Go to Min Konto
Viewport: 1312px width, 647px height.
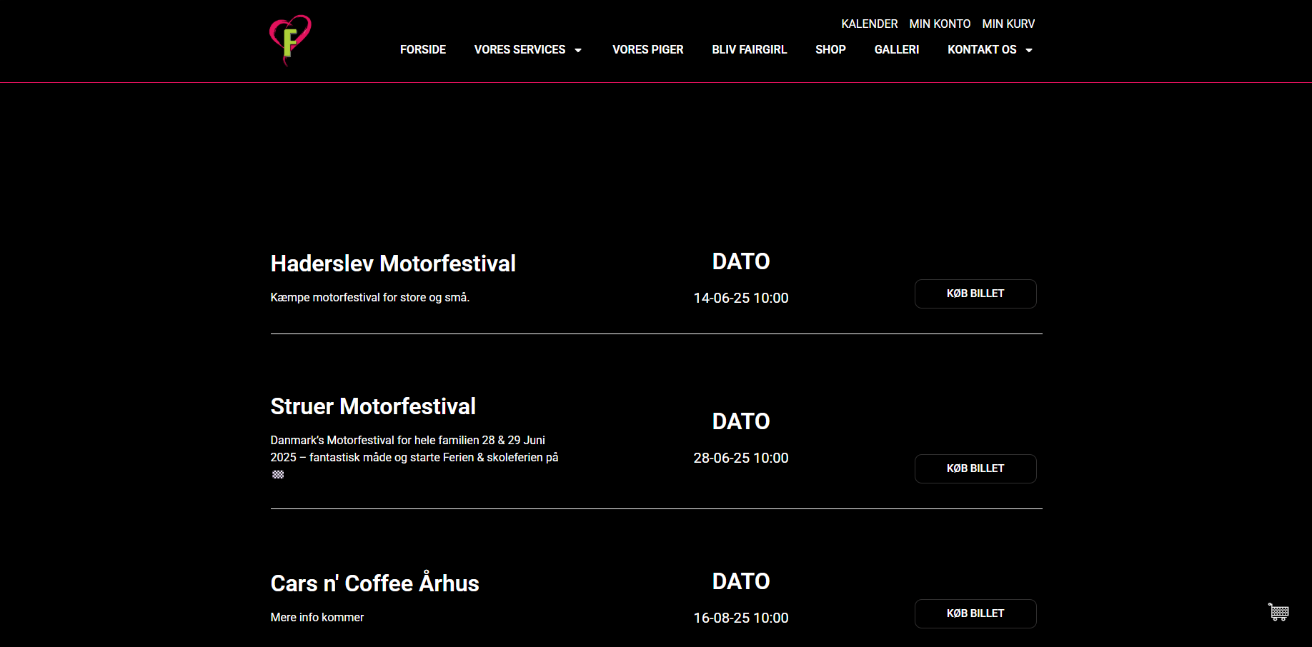tap(940, 24)
